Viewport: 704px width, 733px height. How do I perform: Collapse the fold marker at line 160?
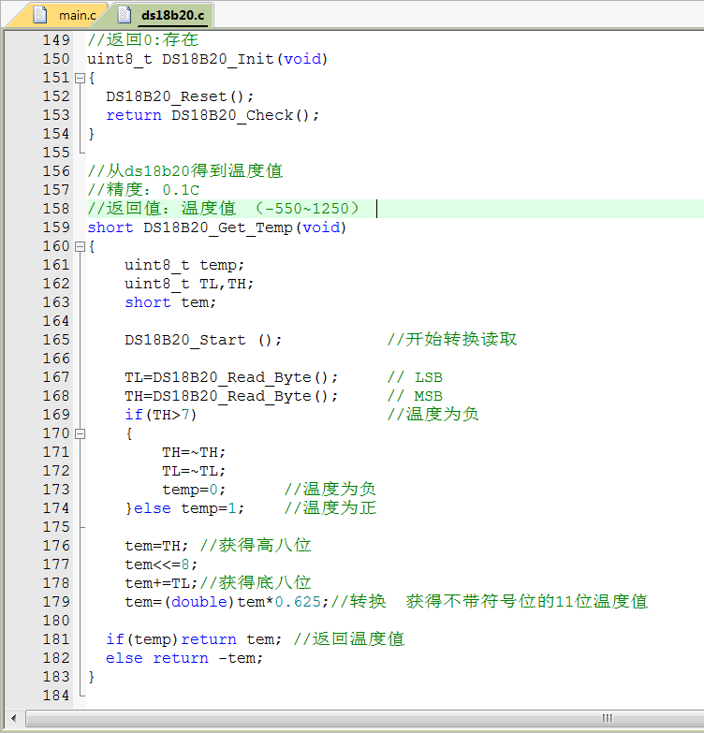point(80,247)
